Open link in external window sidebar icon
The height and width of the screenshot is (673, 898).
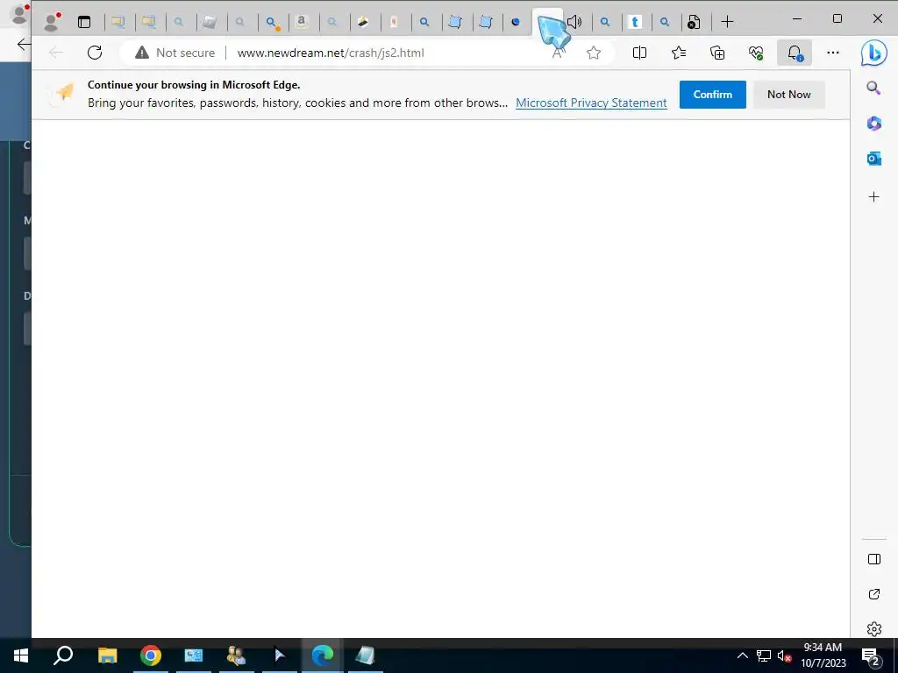[x=874, y=594]
